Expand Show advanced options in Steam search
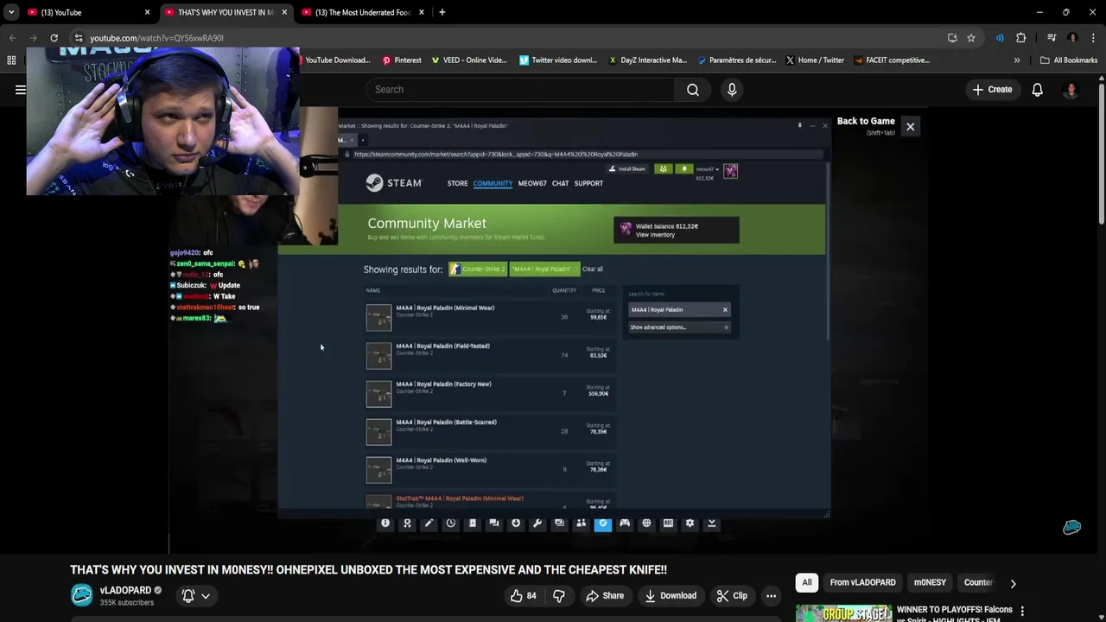The image size is (1106, 622). 678,327
